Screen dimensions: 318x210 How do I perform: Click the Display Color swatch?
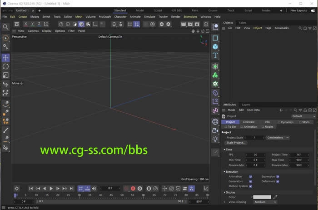[262, 197]
